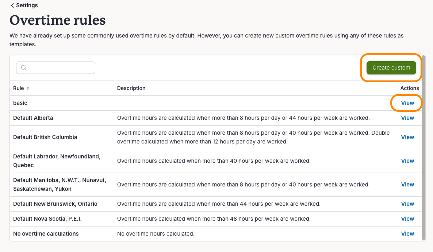The width and height of the screenshot is (433, 252).
Task: Focus the overtime rules search field
Action: coord(55,68)
